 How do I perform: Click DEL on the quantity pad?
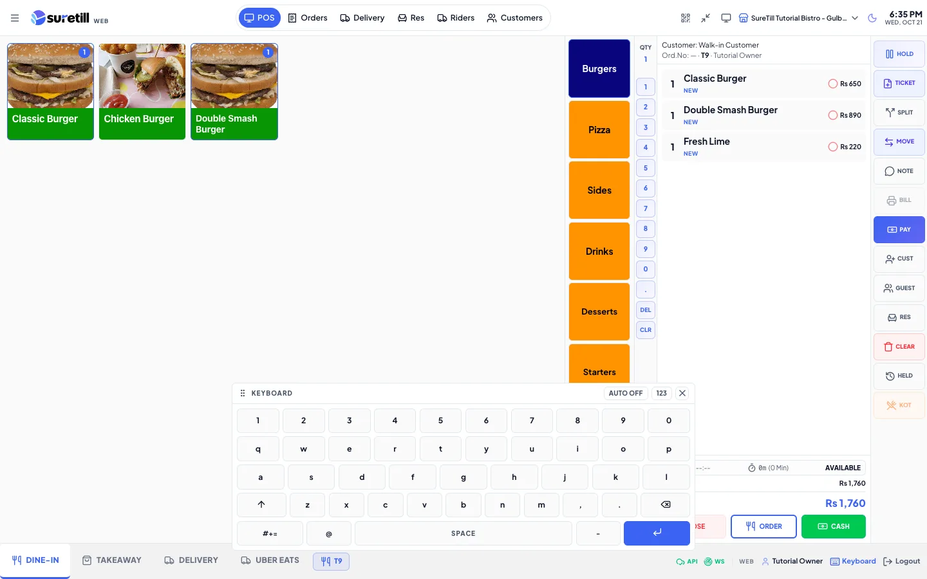tap(646, 309)
